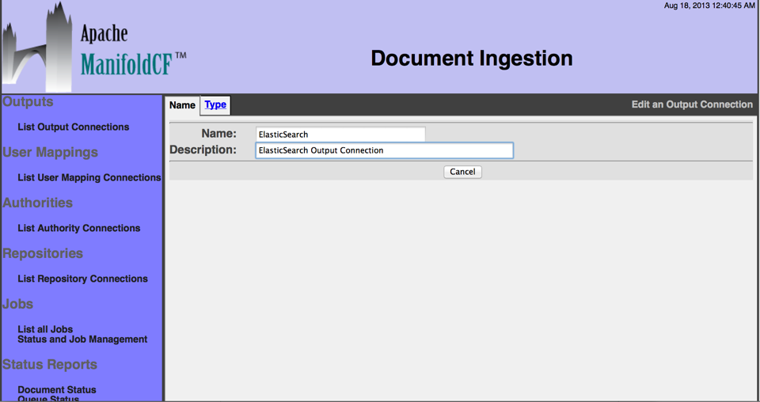760x402 pixels.
Task: Click the Name: field label
Action: coord(219,133)
